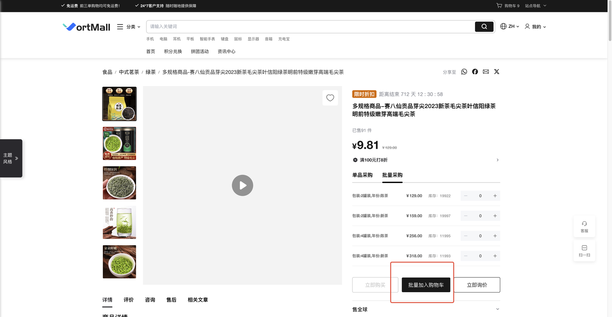Play the product video
Viewport: 612px width, 317px height.
(243, 186)
